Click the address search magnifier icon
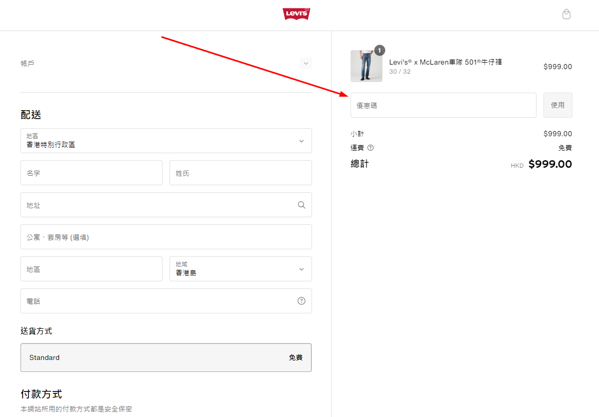Image resolution: width=599 pixels, height=417 pixels. pos(301,205)
